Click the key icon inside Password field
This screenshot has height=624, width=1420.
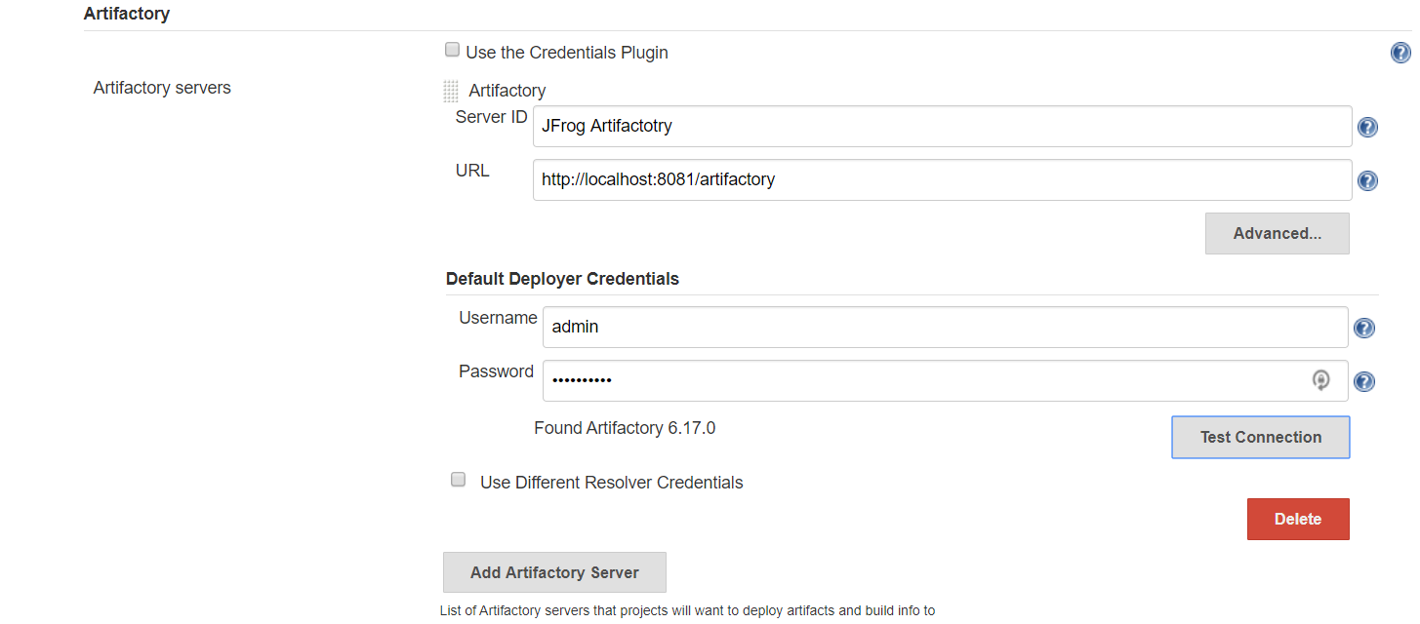pyautogui.click(x=1320, y=380)
